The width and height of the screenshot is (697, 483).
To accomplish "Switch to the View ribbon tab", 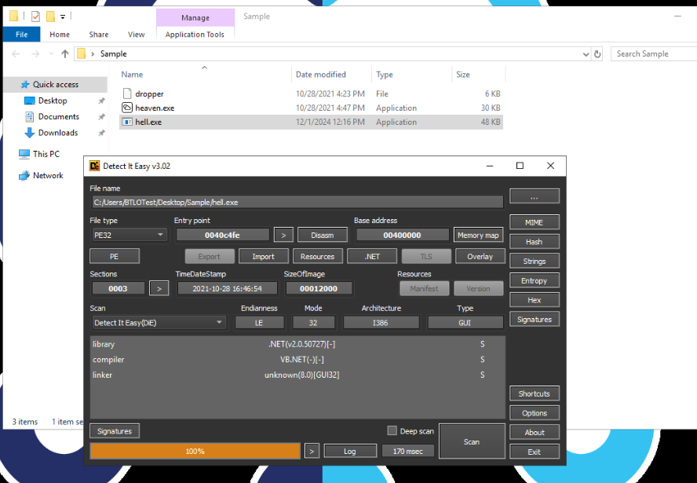I will click(x=136, y=35).
